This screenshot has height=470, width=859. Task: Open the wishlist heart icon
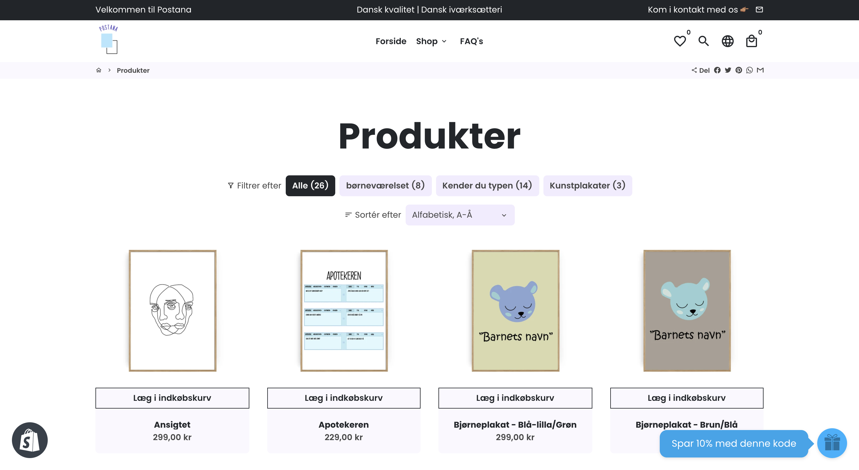(680, 41)
